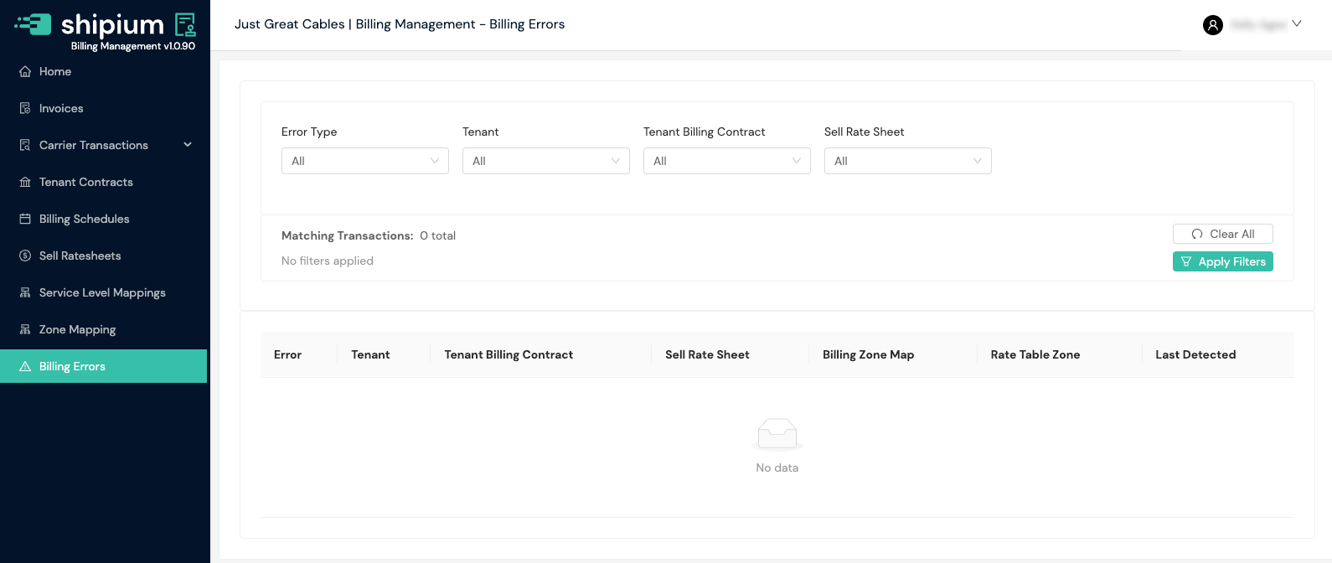The height and width of the screenshot is (563, 1332).
Task: Open the Error Type dropdown
Action: coord(365,161)
